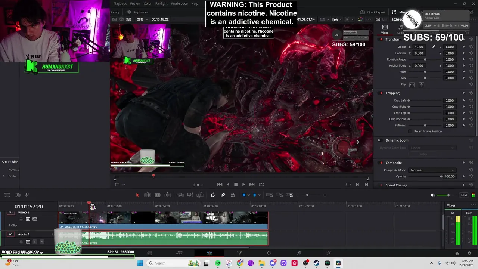Viewport: 478px width, 269px height.
Task: Open the viewer zoom 28% dropdown
Action: (x=142, y=19)
